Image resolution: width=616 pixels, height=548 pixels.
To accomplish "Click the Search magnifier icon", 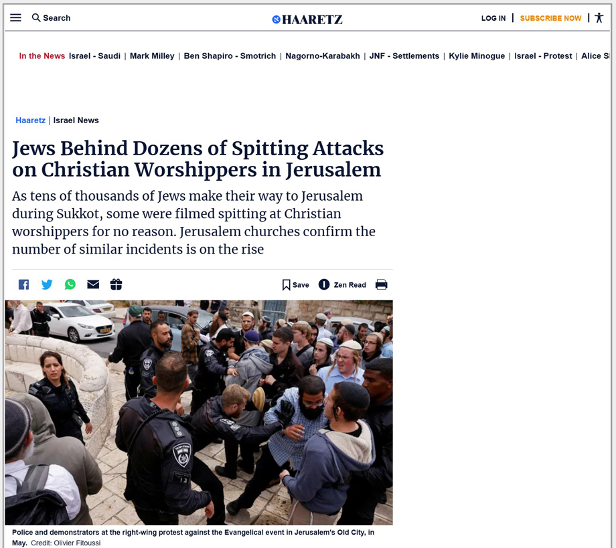I will (x=36, y=17).
